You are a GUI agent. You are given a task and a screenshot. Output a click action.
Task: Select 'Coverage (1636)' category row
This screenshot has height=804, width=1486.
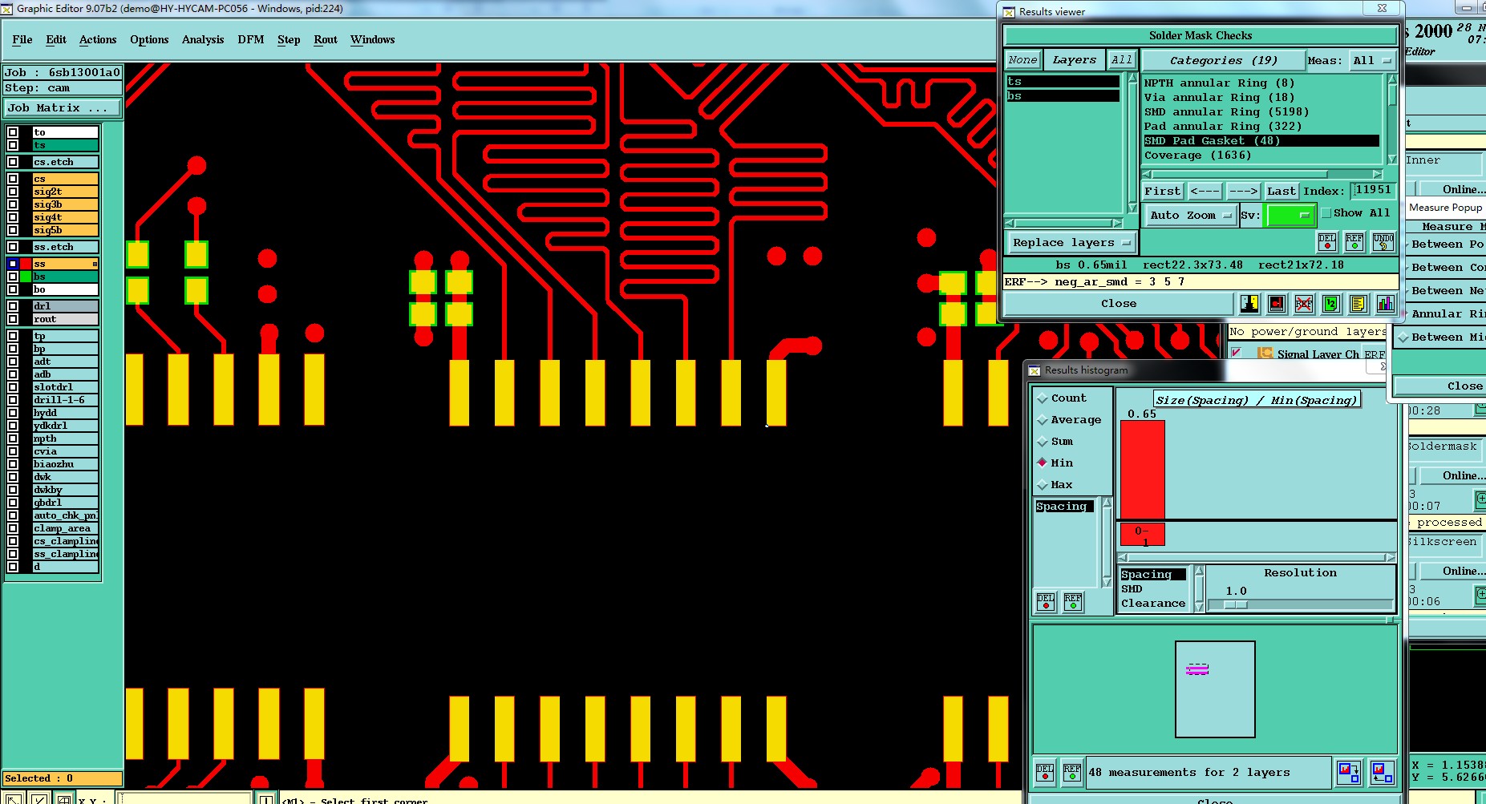[1261, 156]
